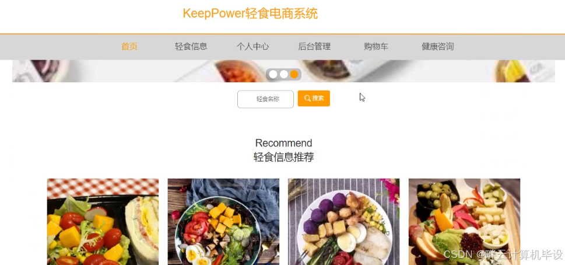Screen dimensions: 565x265
Task: Select the second carousel indicator dot
Action: point(284,74)
